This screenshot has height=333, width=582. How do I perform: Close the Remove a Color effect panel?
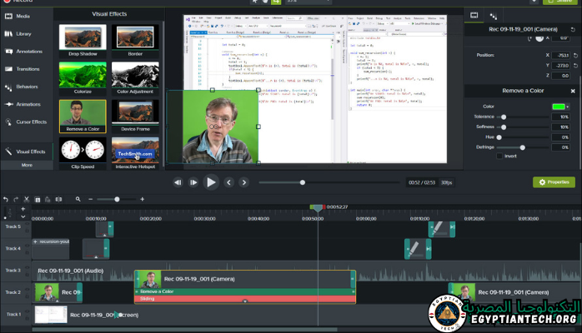click(573, 91)
